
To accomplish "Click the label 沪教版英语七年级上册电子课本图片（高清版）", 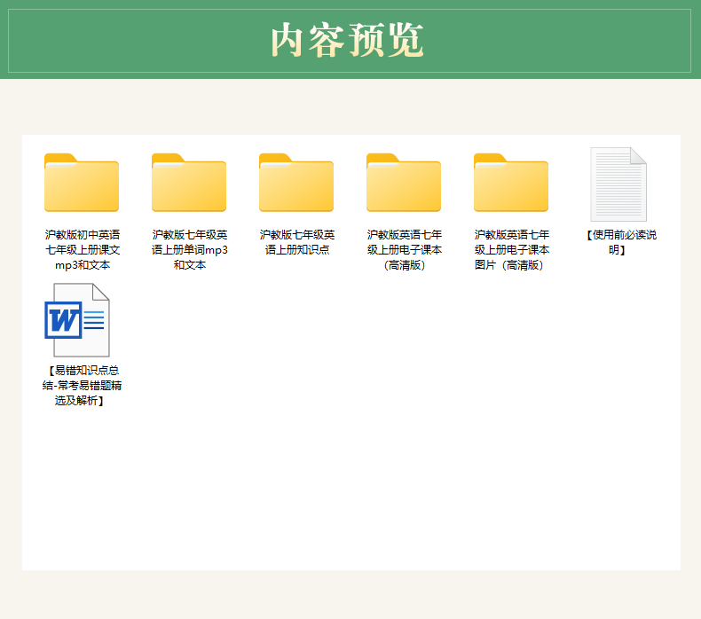I will 511,250.
